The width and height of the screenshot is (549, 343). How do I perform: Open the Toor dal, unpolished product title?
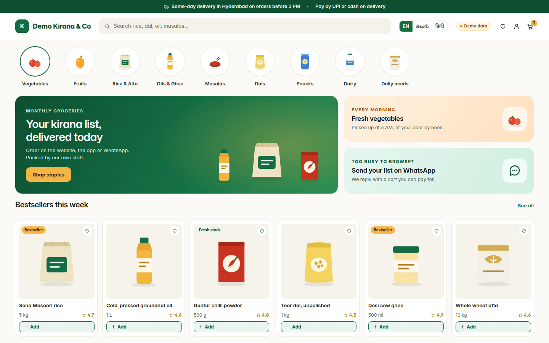point(305,305)
